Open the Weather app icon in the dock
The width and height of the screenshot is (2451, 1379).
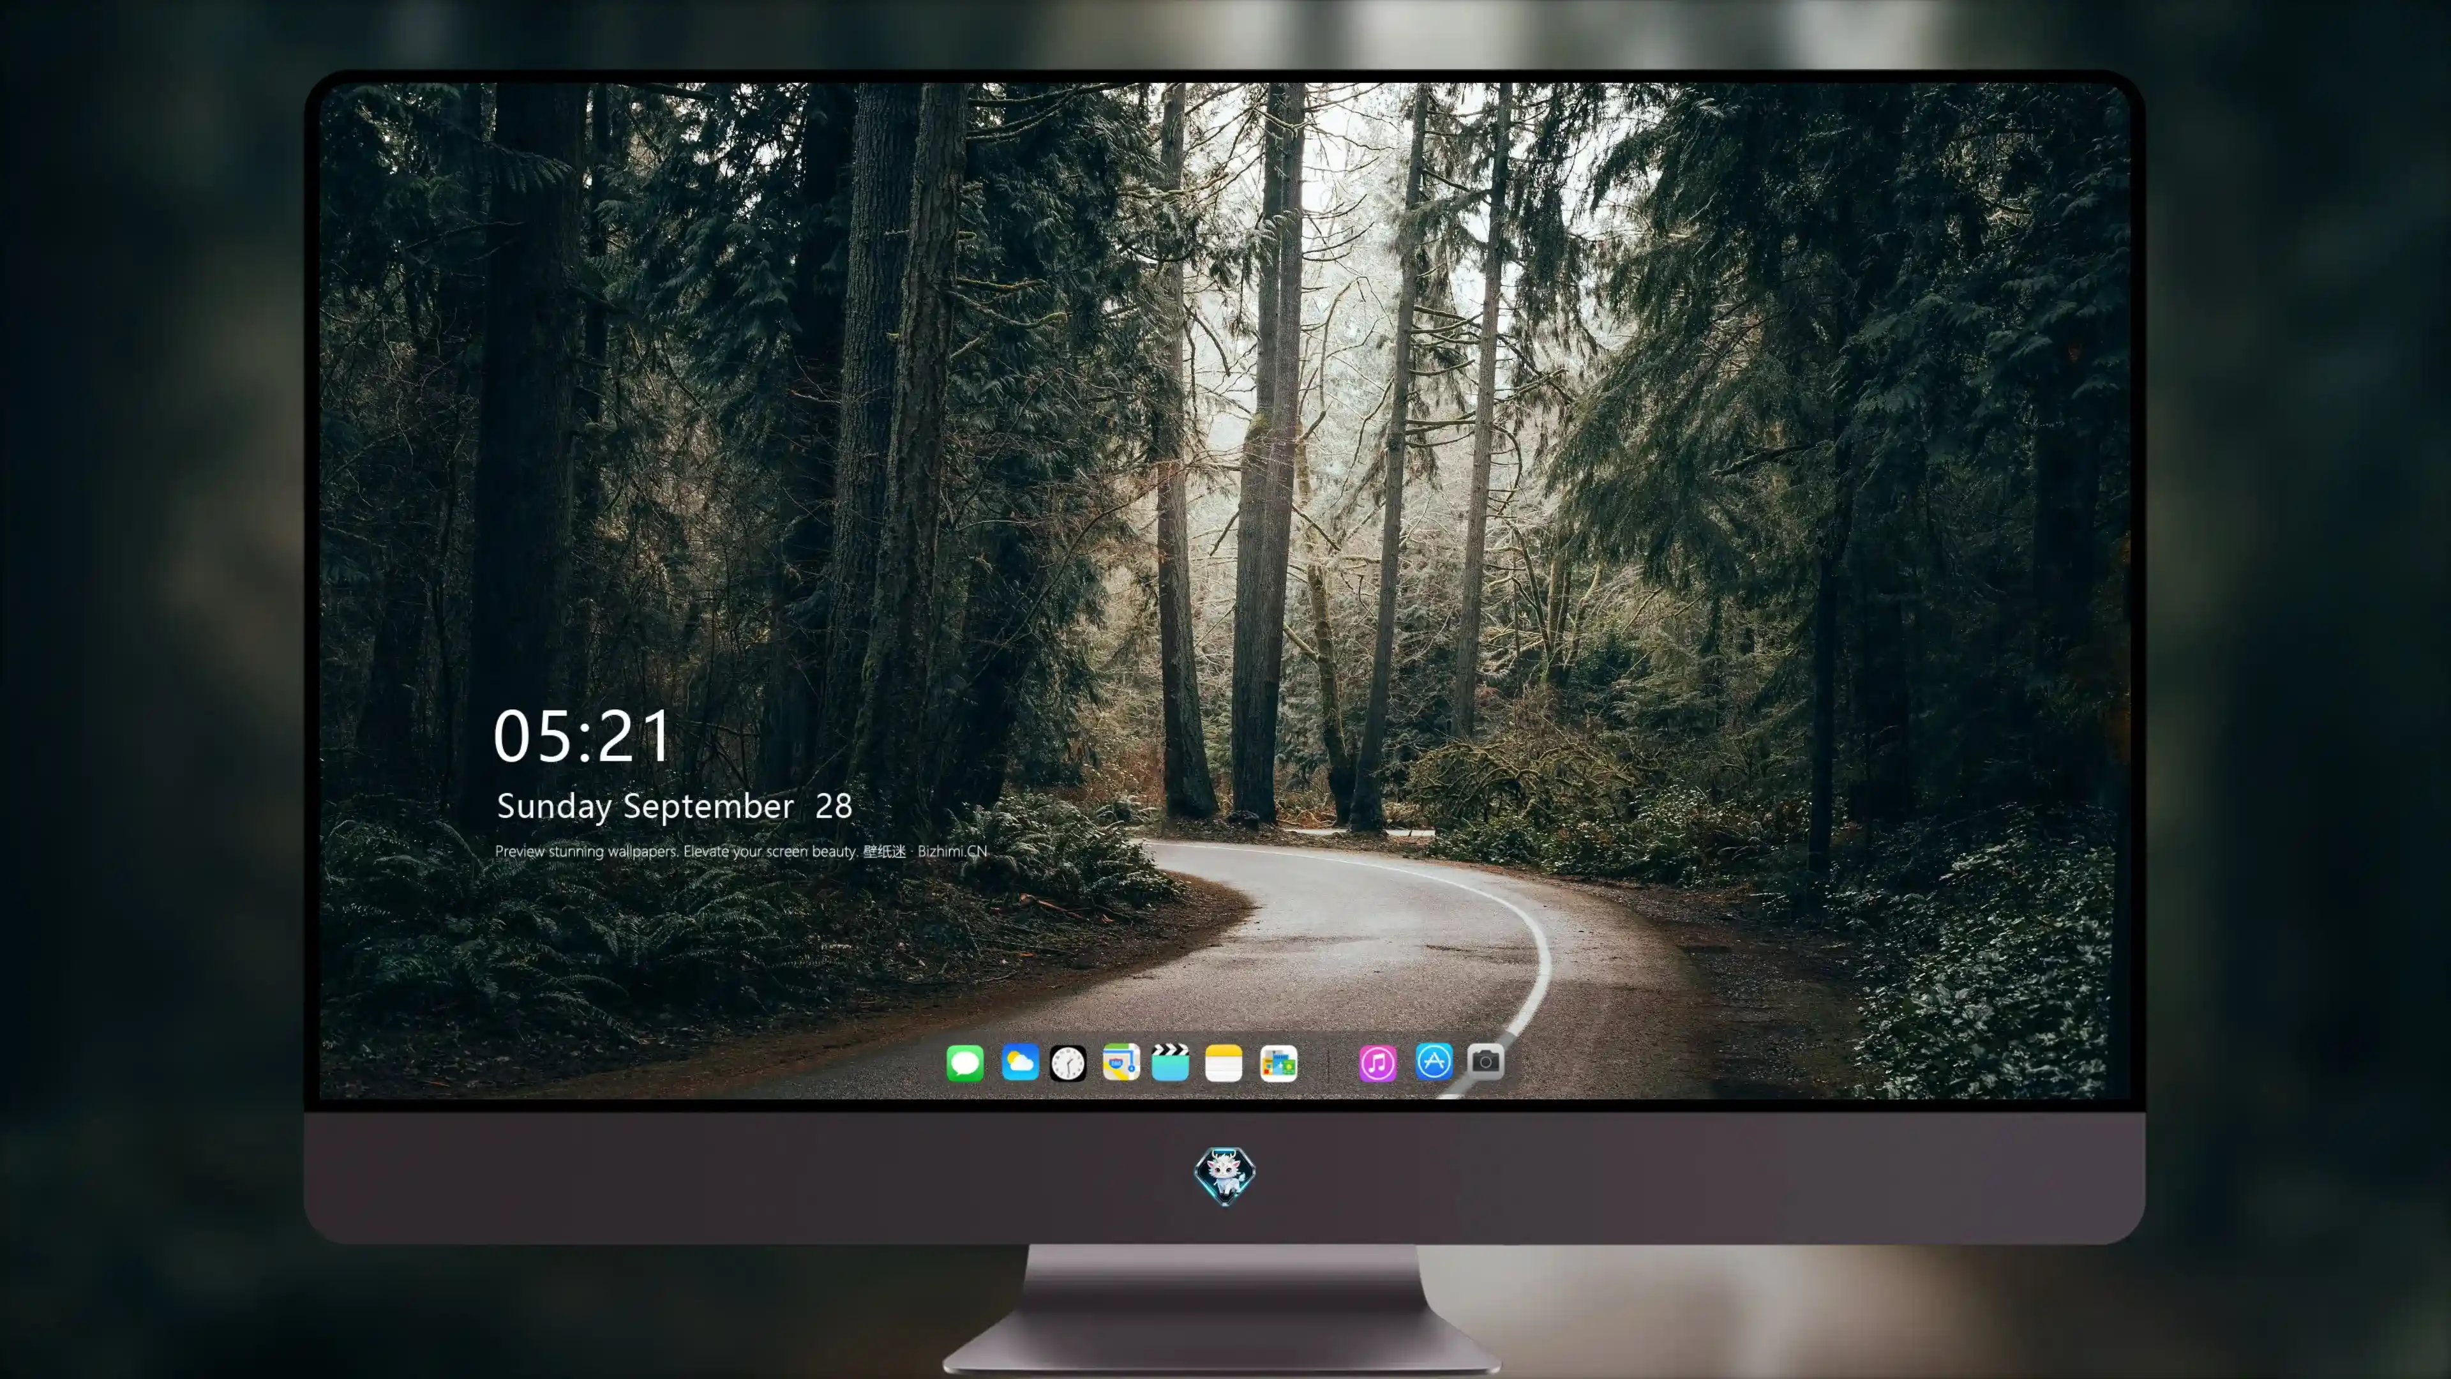point(1019,1062)
